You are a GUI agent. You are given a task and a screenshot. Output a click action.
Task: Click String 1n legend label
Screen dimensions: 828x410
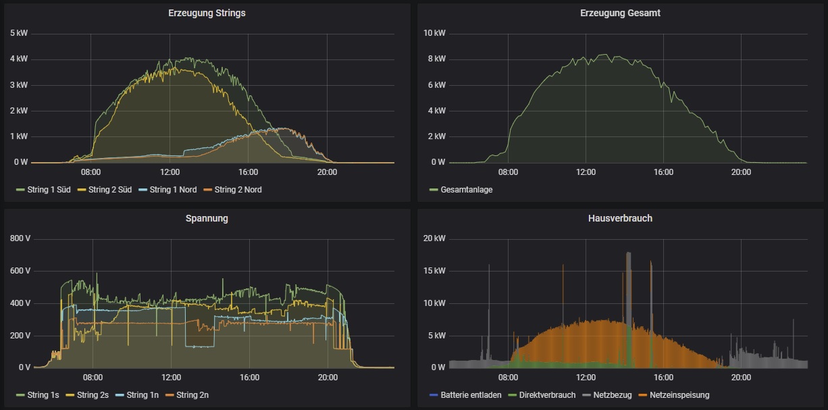tap(142, 395)
